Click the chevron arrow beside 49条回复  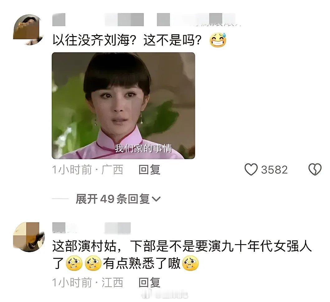coord(156,199)
